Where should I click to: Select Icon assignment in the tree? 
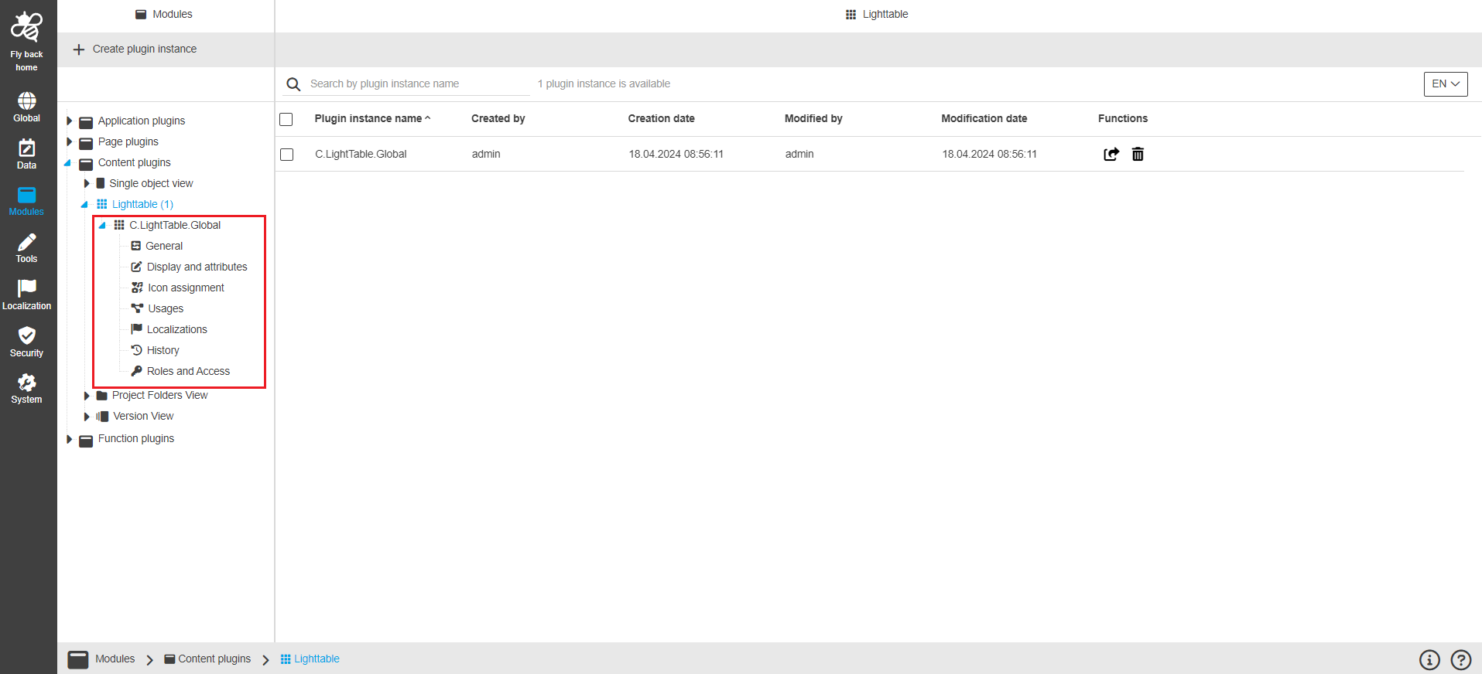186,288
